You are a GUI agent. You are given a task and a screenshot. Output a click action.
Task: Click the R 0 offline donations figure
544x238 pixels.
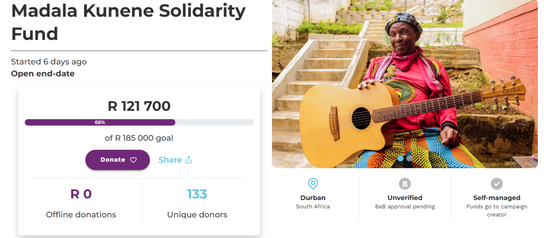[x=81, y=194]
